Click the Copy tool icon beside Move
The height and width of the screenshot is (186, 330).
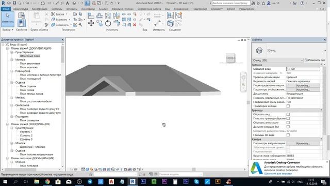pyautogui.click(x=100, y=23)
